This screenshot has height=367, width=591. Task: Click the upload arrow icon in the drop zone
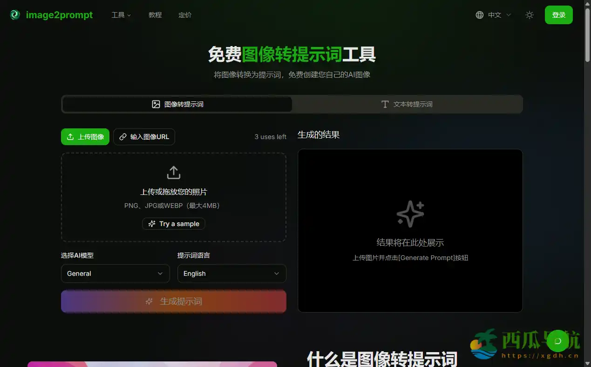173,172
